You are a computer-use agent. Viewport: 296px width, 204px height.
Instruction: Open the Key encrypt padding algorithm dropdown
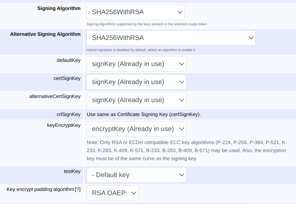pos(112,193)
